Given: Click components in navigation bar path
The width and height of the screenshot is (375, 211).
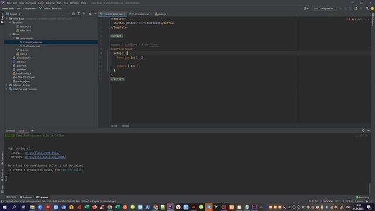Looking at the screenshot, I should (x=30, y=8).
